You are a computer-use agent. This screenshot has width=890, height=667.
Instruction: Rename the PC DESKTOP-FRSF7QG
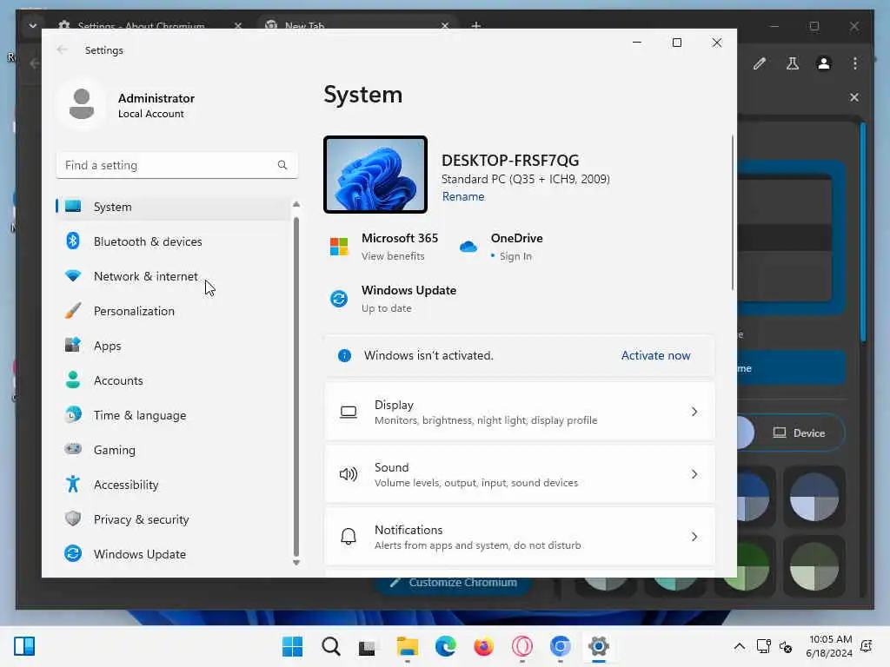pyautogui.click(x=463, y=196)
